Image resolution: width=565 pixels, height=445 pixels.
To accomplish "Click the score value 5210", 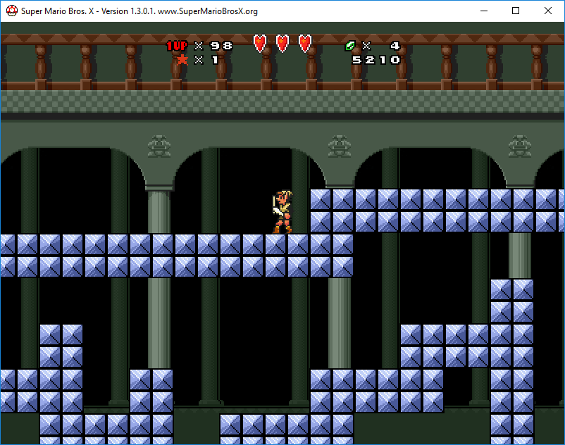I will 376,60.
